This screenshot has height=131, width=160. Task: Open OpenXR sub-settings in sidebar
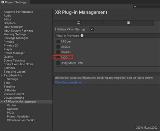(x=12, y=109)
